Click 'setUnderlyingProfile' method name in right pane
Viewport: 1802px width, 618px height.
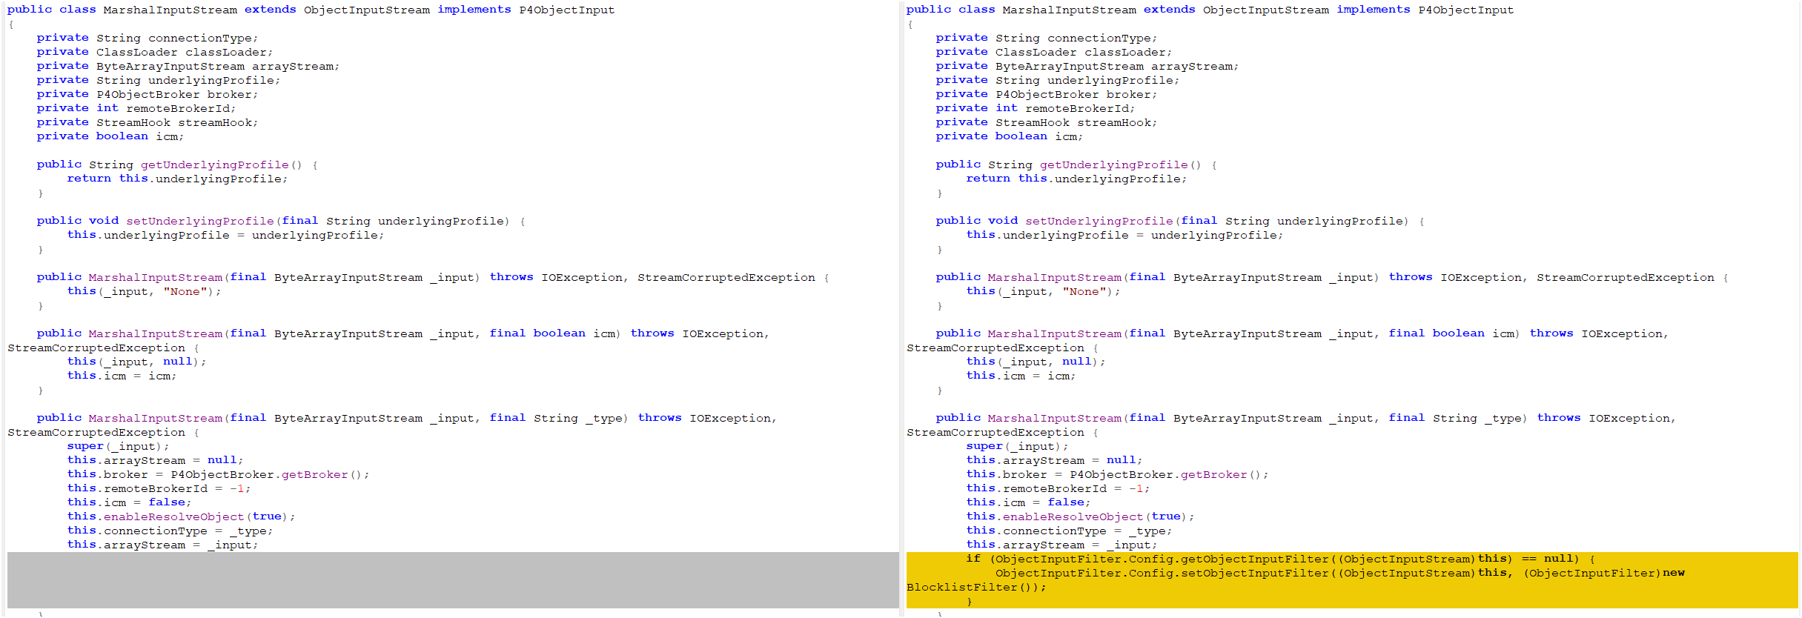[1099, 221]
